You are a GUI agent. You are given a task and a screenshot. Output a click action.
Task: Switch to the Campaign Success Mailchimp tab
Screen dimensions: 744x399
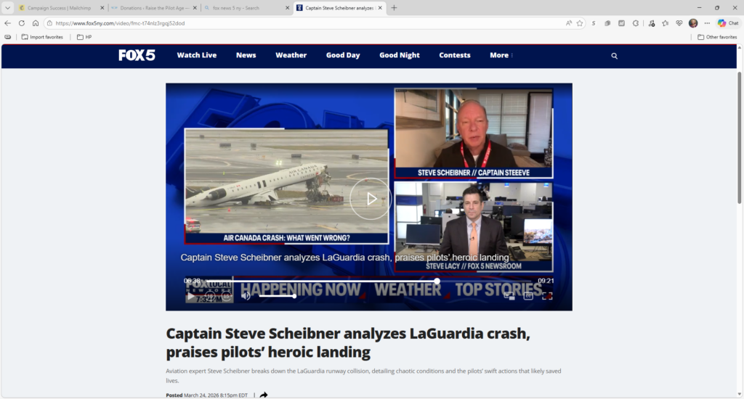[59, 8]
